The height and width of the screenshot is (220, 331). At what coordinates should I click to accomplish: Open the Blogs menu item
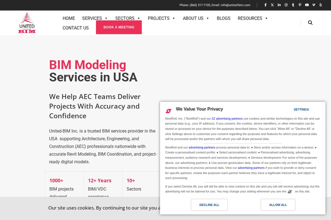(x=223, y=18)
